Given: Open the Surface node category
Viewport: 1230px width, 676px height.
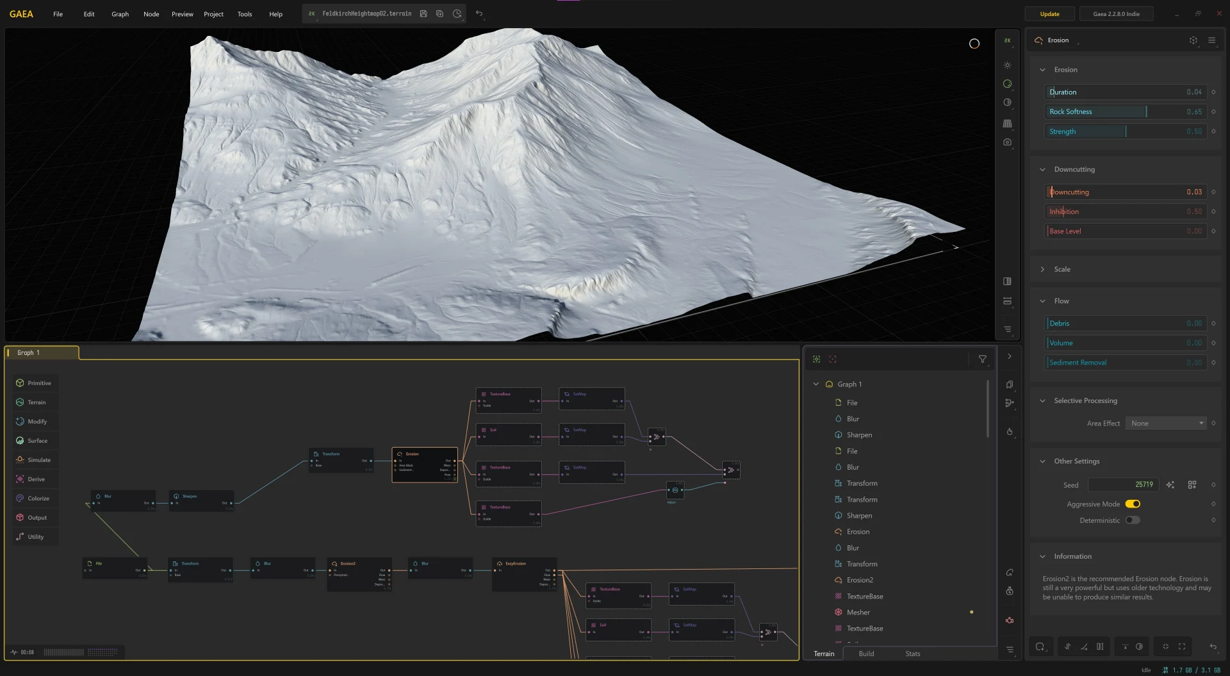Looking at the screenshot, I should pyautogui.click(x=35, y=441).
